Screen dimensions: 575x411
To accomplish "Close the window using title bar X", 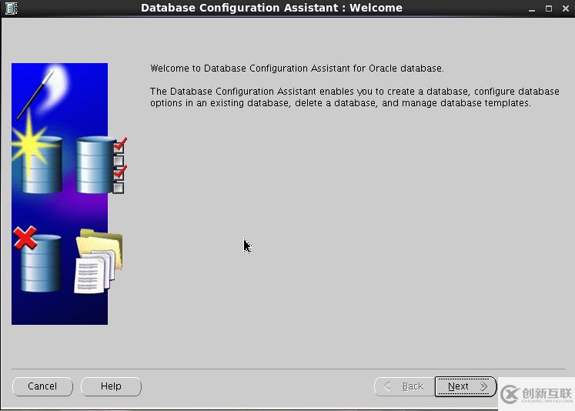I will click(564, 8).
